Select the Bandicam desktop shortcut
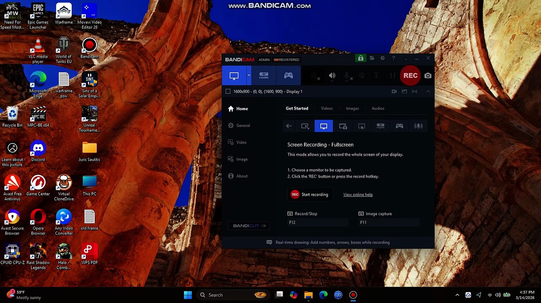 click(89, 48)
